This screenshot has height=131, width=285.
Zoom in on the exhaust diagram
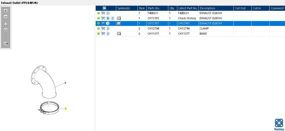coord(6,11)
